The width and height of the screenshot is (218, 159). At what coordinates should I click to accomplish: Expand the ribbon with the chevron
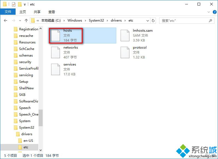[208, 12]
